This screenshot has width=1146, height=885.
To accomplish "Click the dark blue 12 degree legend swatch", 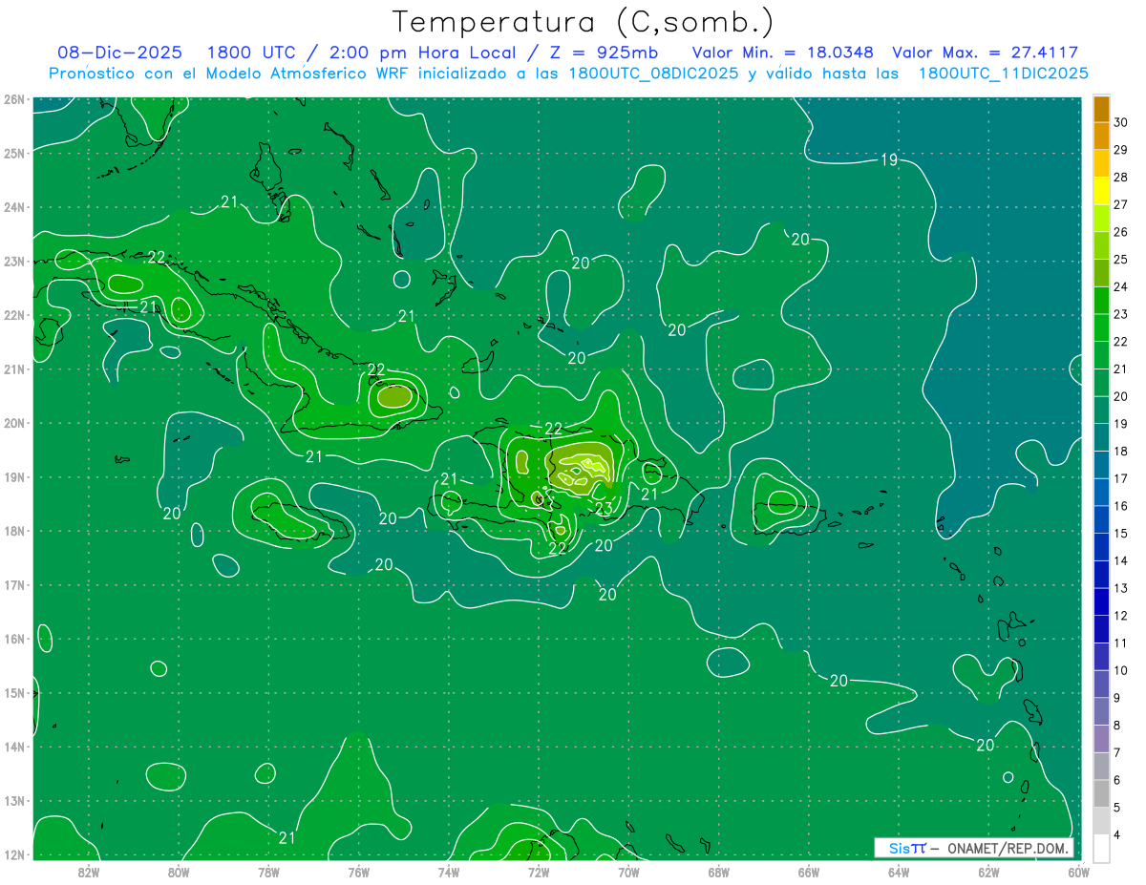I will 1101,602.
